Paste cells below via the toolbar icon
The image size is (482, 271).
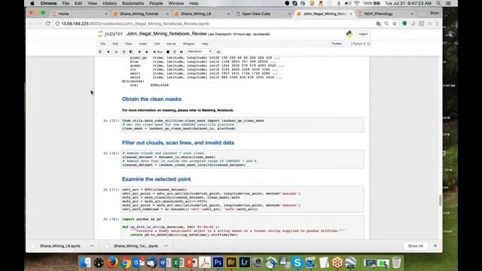(x=131, y=52)
